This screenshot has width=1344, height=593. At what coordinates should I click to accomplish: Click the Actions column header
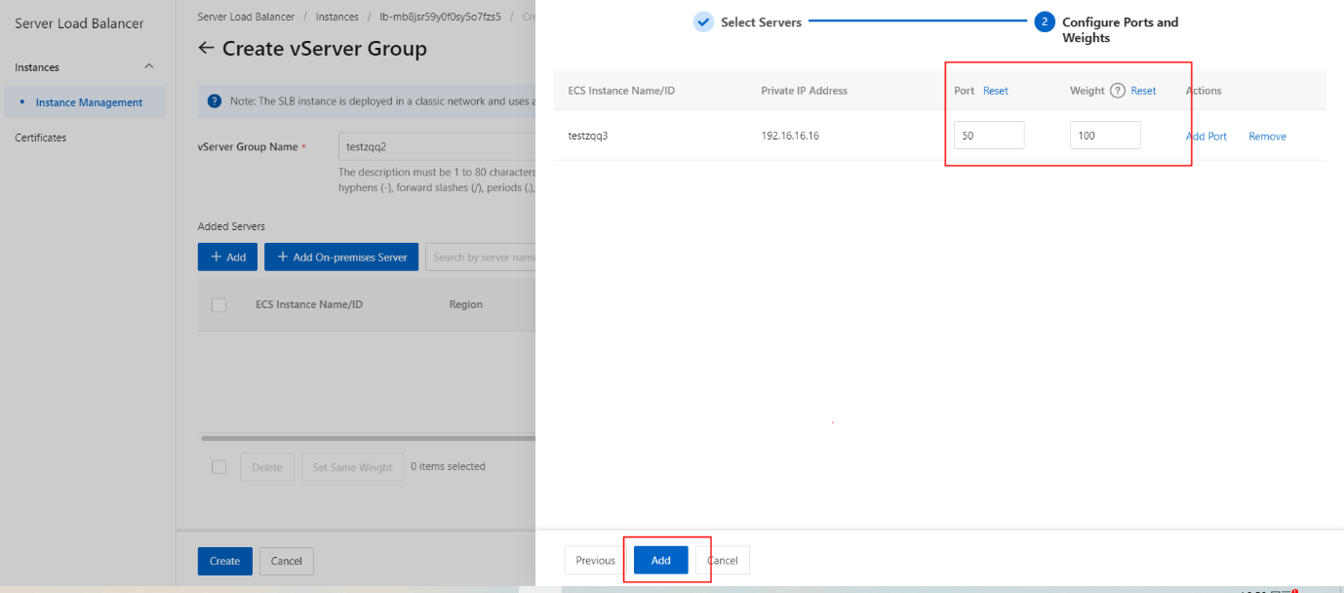(1204, 91)
